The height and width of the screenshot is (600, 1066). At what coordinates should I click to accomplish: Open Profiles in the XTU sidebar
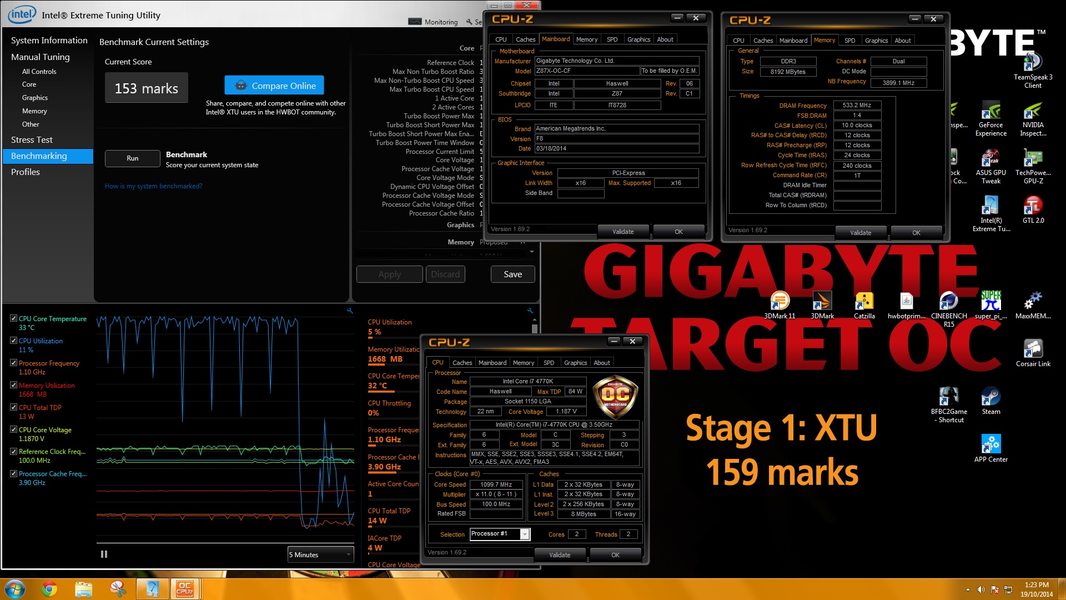pyautogui.click(x=26, y=172)
